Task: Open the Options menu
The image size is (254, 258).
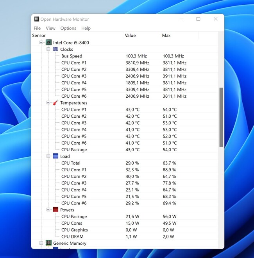Action: pos(68,28)
